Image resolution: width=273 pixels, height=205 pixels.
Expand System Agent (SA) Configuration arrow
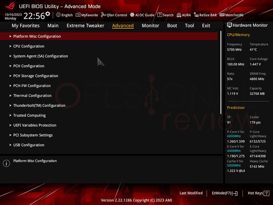pos(10,56)
